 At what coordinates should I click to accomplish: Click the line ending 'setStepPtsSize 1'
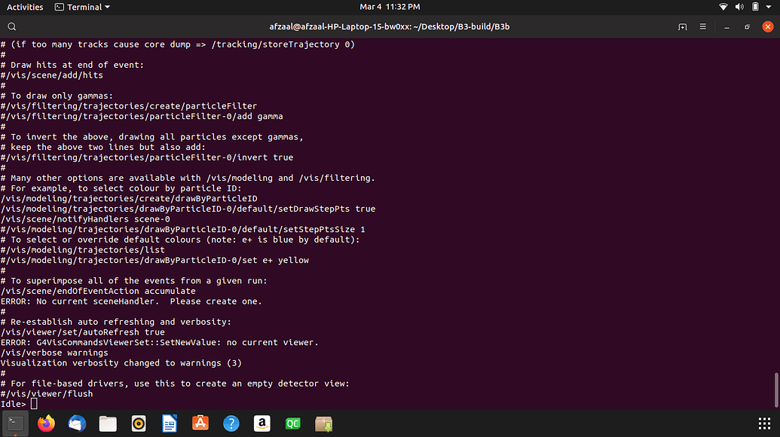tap(183, 229)
